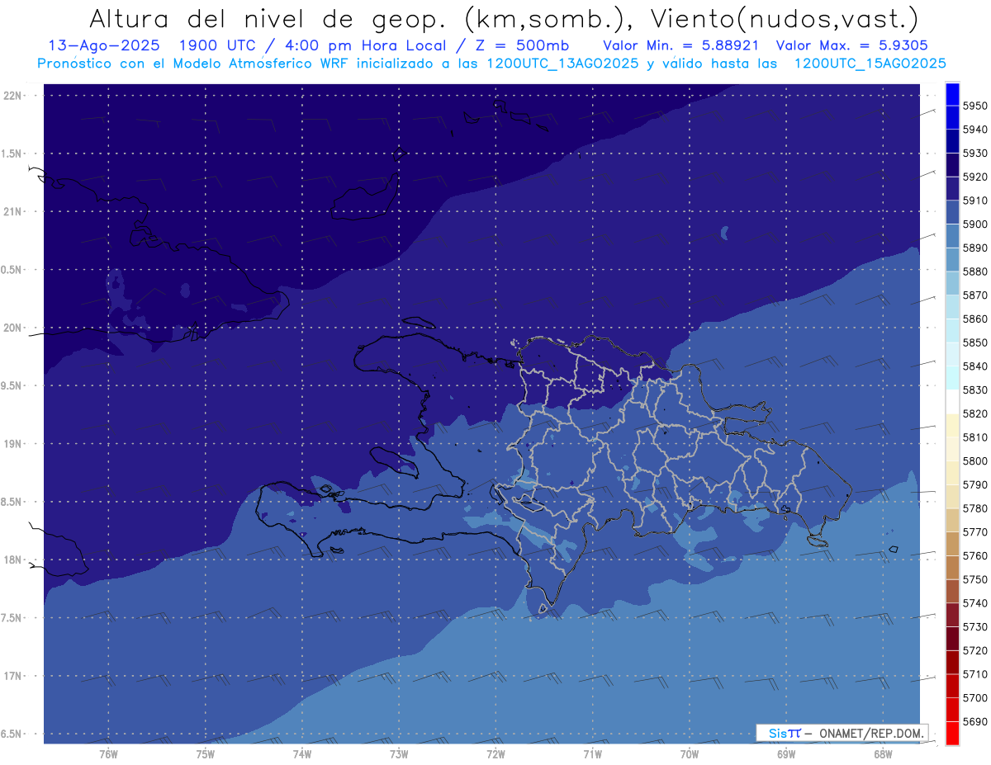Select the bright blue band above 5950

pyautogui.click(x=952, y=94)
